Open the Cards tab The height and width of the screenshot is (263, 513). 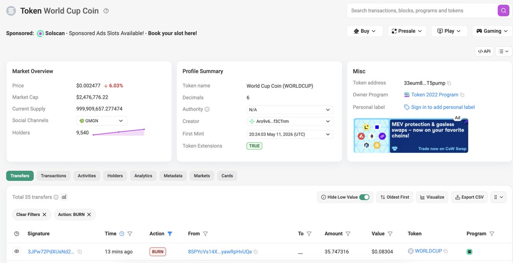[227, 176]
